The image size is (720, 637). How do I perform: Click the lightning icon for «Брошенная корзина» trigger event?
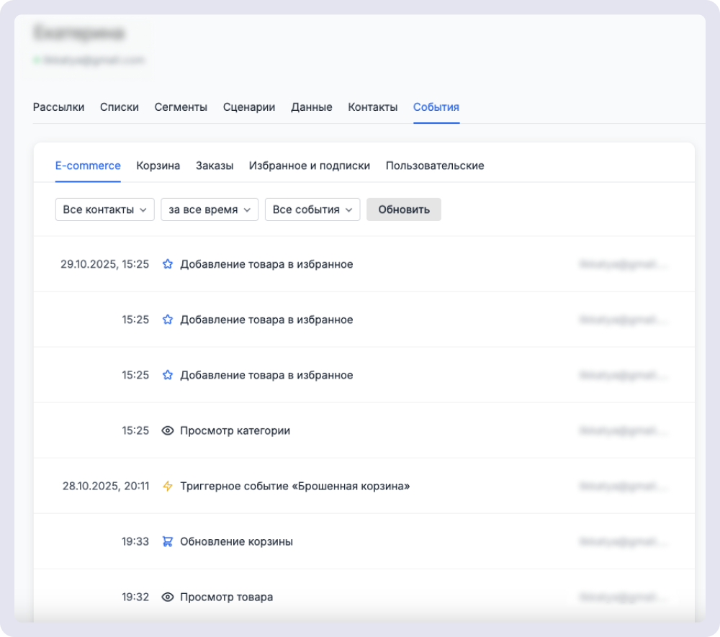167,486
